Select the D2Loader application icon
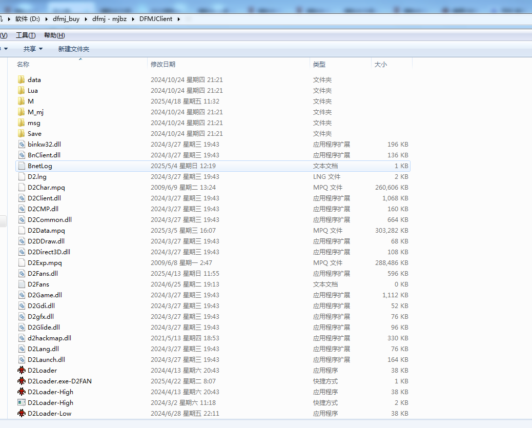 (x=22, y=370)
